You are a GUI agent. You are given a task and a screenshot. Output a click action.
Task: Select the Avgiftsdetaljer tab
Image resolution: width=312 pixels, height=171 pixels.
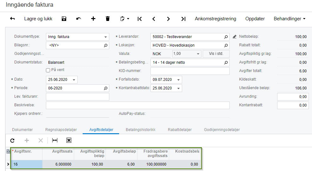click(101, 130)
